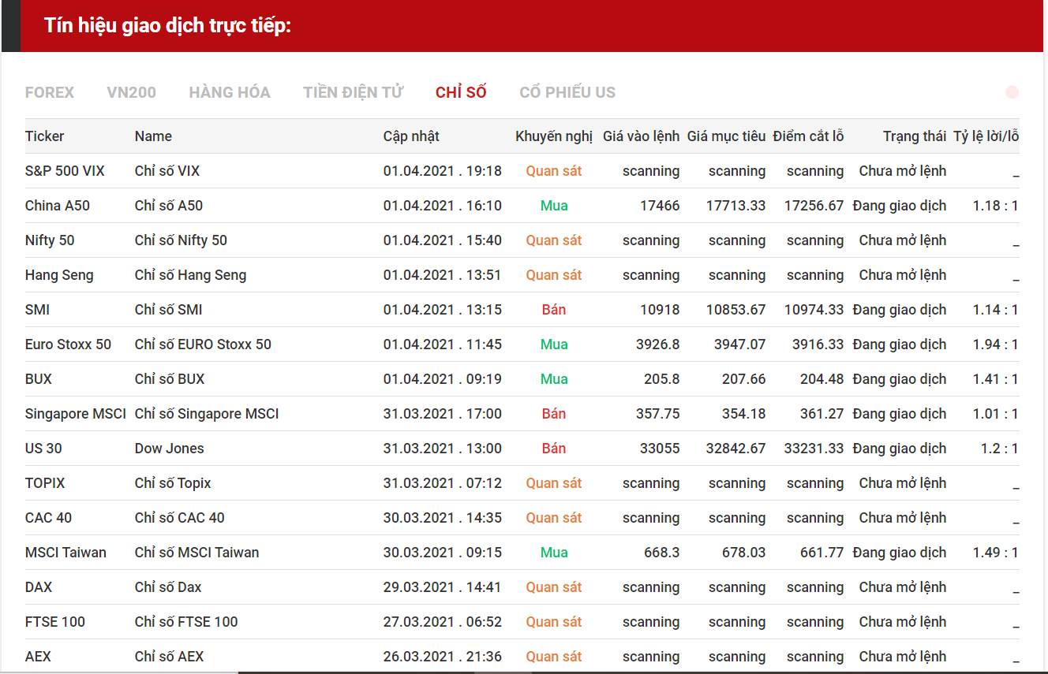Click the Mua recommendation for China A50
Image resolution: width=1048 pixels, height=674 pixels.
click(554, 206)
